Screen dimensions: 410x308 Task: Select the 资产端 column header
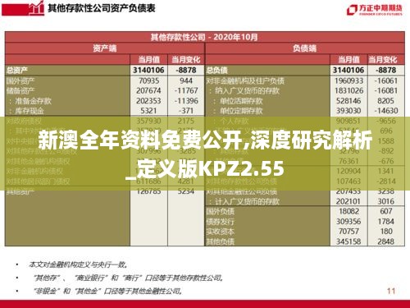(105, 48)
